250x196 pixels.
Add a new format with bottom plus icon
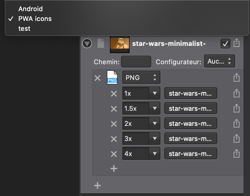(98, 186)
